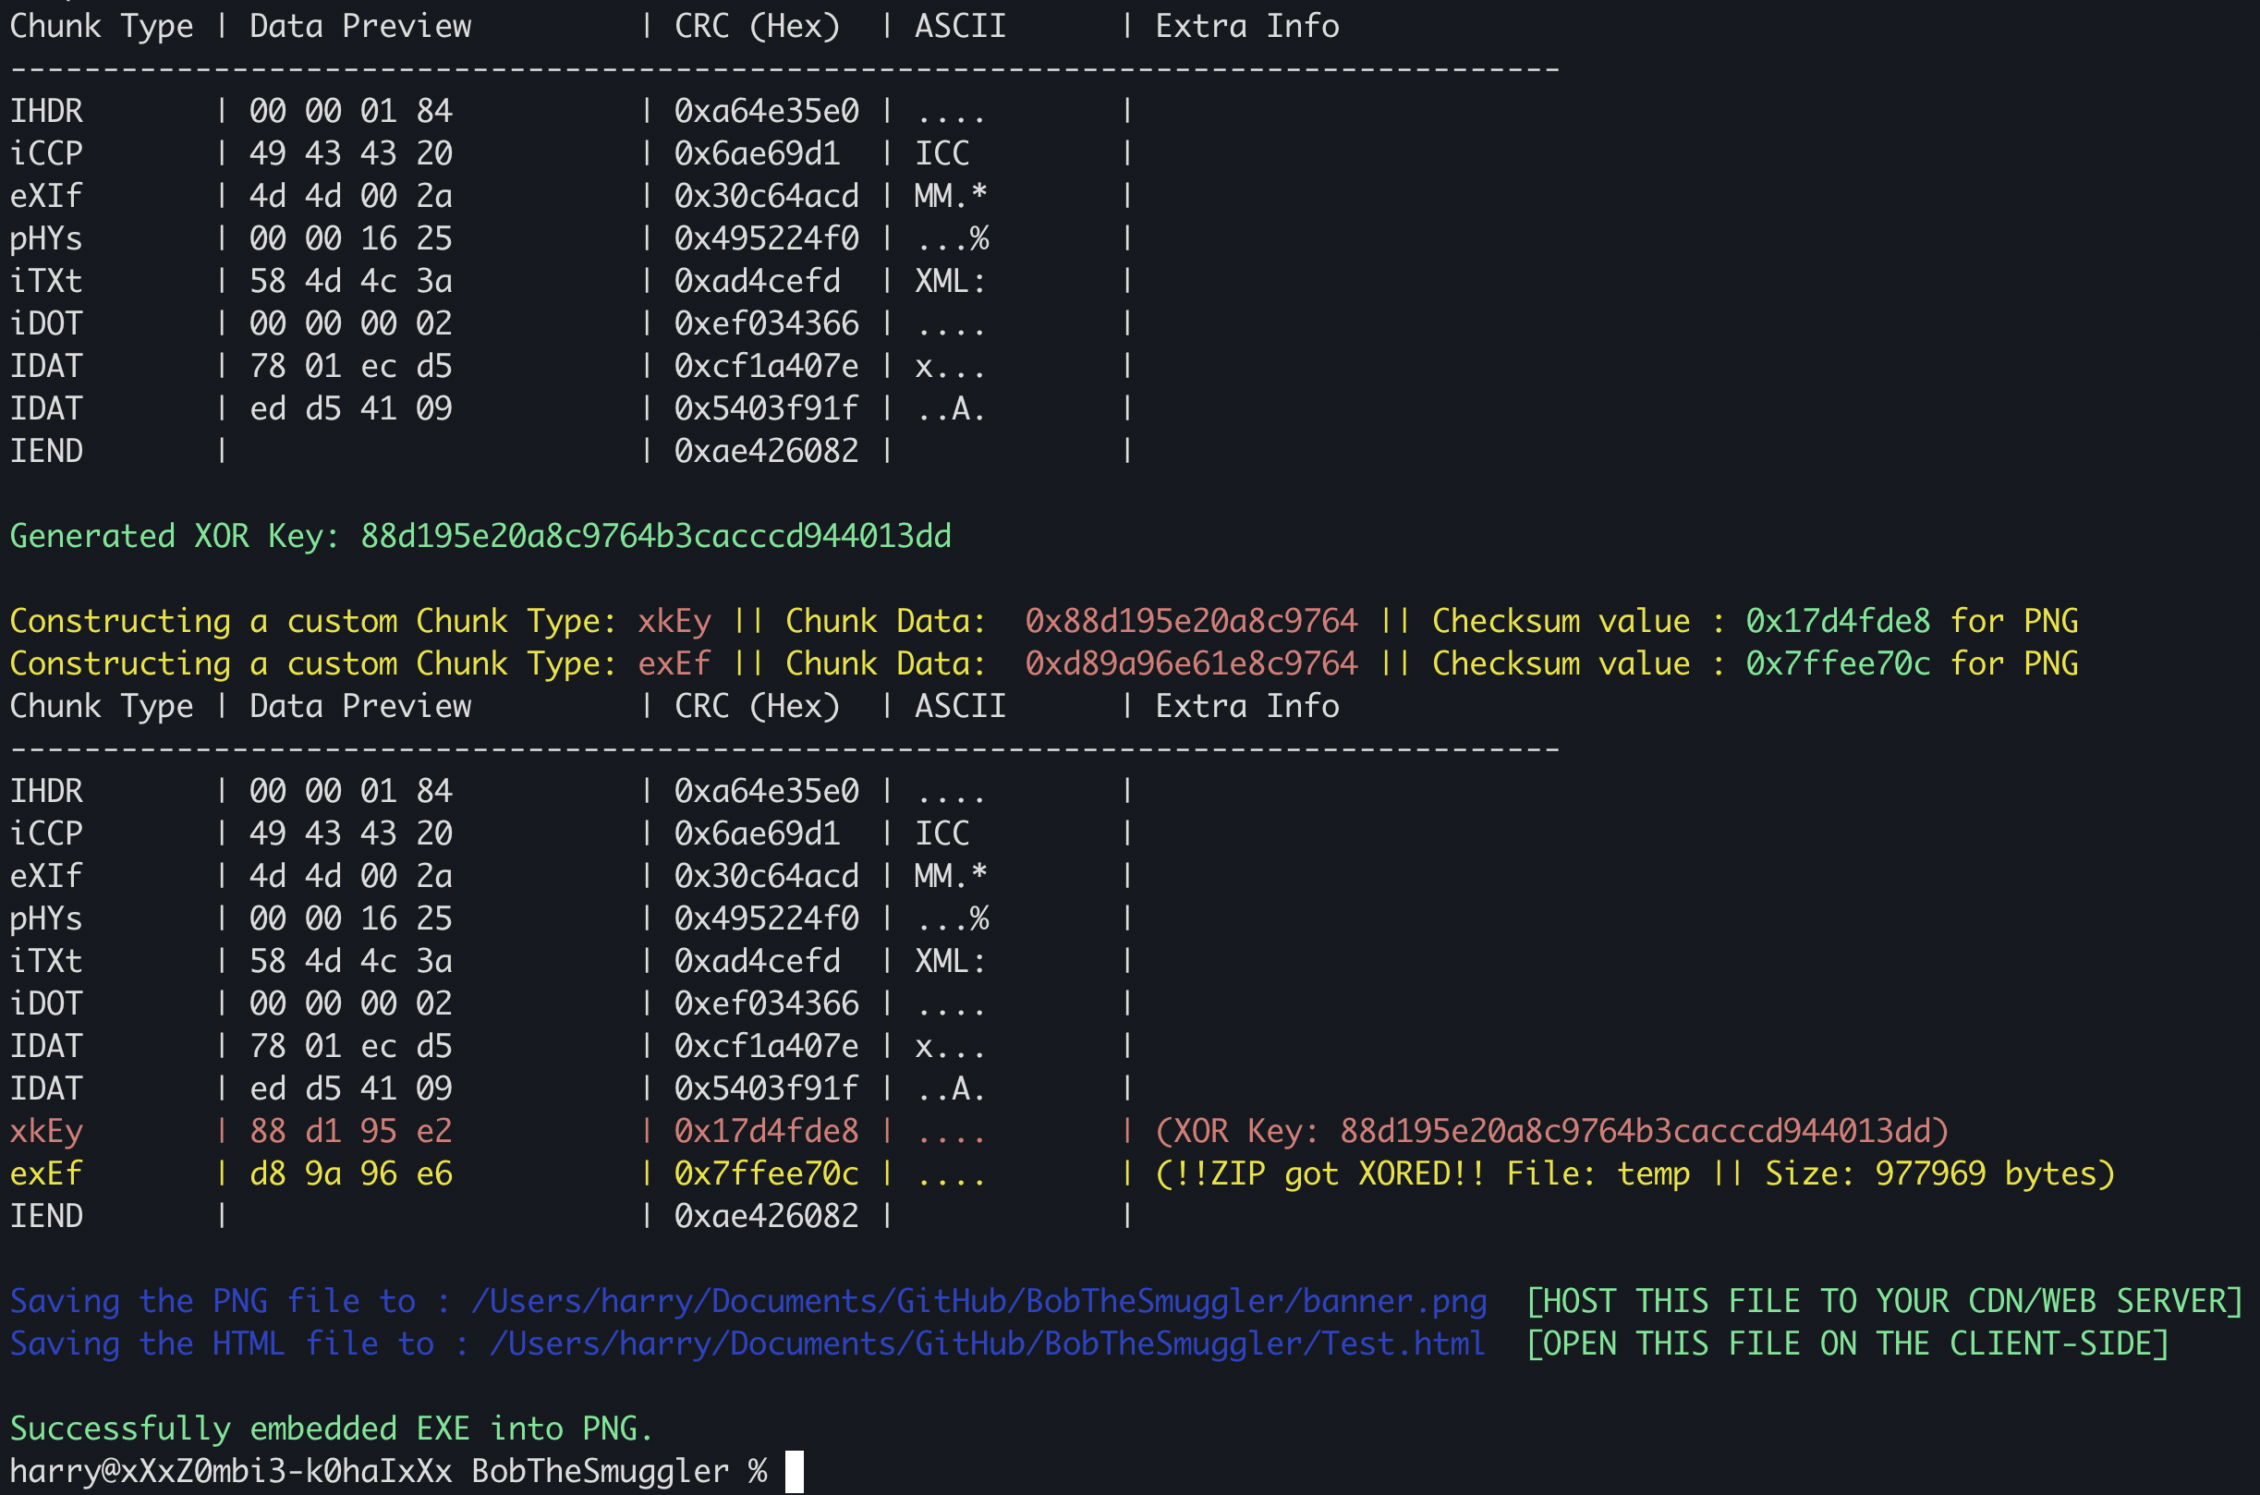Click chunk data 0x88d195e20a8c9764 in the Constructing line
Screen dimensions: 2260x1495
1191,622
